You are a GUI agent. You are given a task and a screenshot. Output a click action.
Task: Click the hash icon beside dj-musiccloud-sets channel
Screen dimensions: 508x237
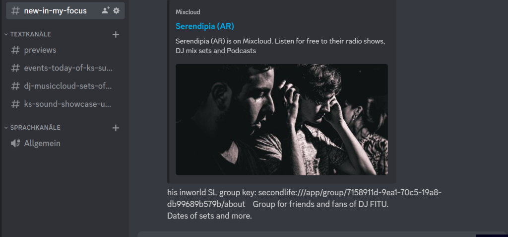point(15,86)
